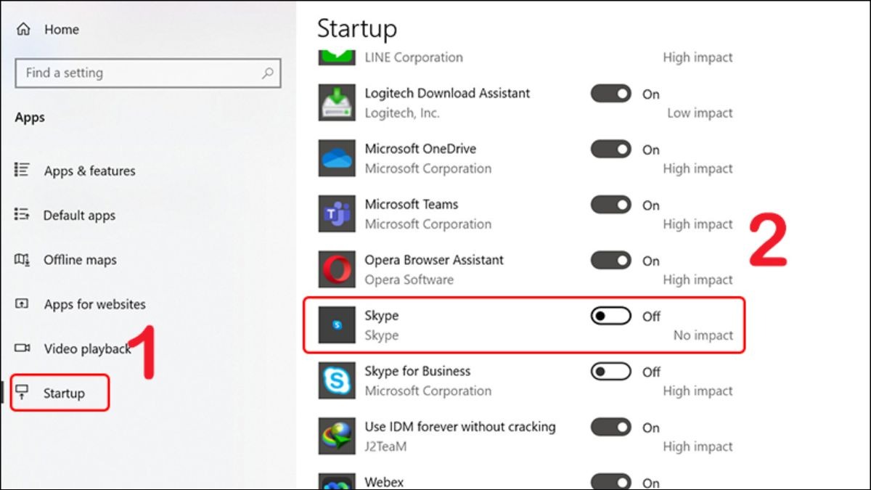Open Default apps page

[79, 216]
